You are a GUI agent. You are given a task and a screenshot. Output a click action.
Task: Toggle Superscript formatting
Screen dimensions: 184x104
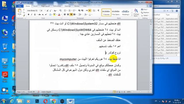click(46, 14)
